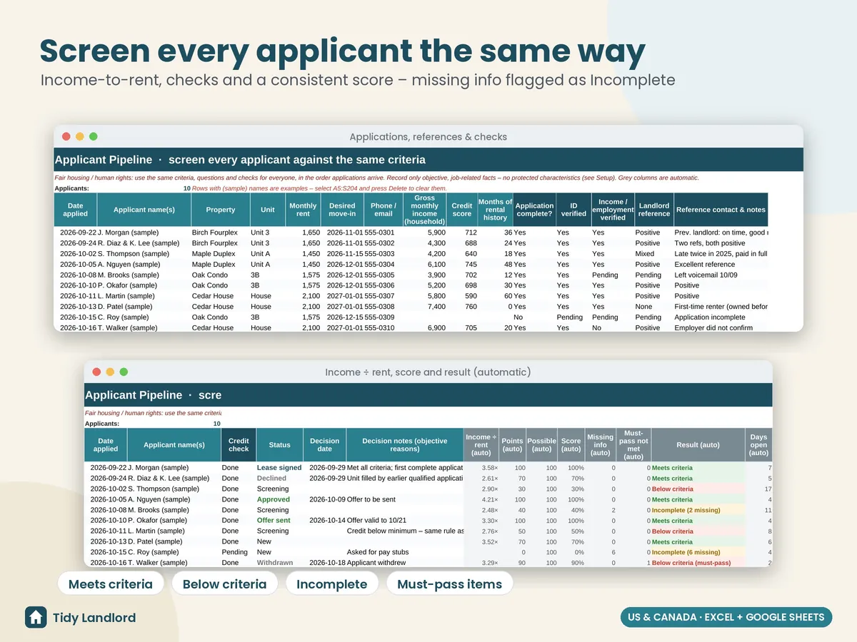The image size is (857, 642).
Task: Select the income cell 7,400
Action: point(436,307)
